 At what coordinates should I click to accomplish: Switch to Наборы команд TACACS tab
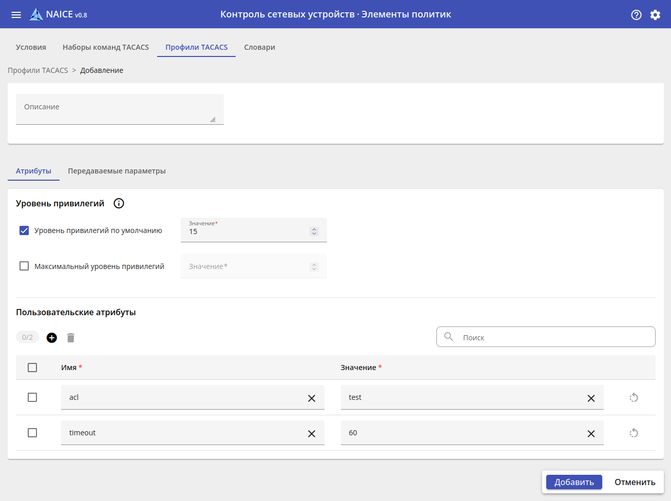(106, 47)
